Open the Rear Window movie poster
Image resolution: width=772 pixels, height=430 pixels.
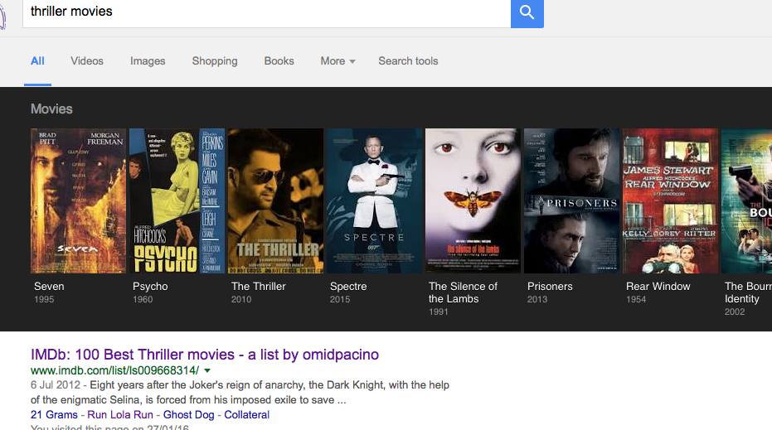[x=671, y=201]
